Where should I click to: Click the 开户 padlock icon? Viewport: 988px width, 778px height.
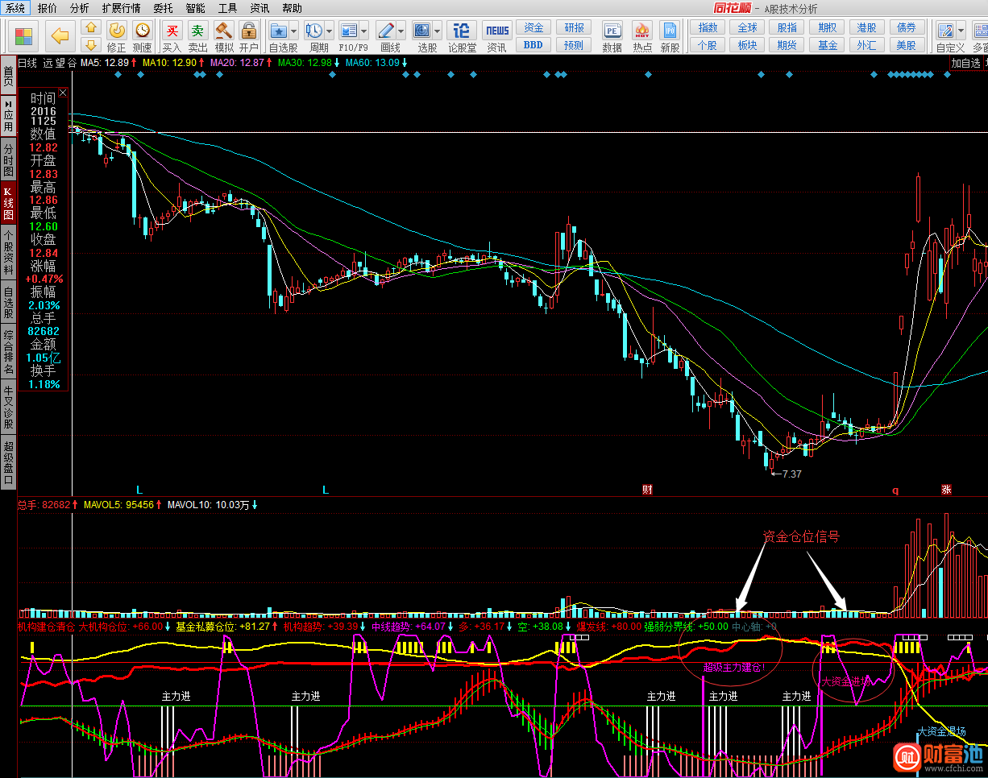point(249,31)
